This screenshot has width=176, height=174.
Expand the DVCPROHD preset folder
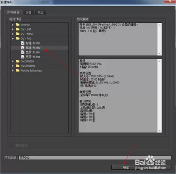(x=13, y=66)
